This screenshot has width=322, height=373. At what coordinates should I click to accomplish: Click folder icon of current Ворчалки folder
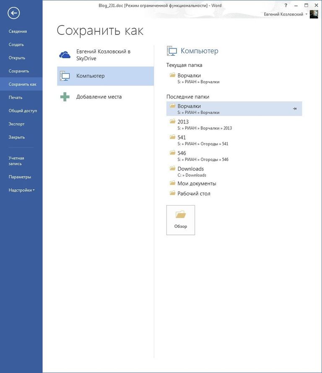click(x=173, y=75)
